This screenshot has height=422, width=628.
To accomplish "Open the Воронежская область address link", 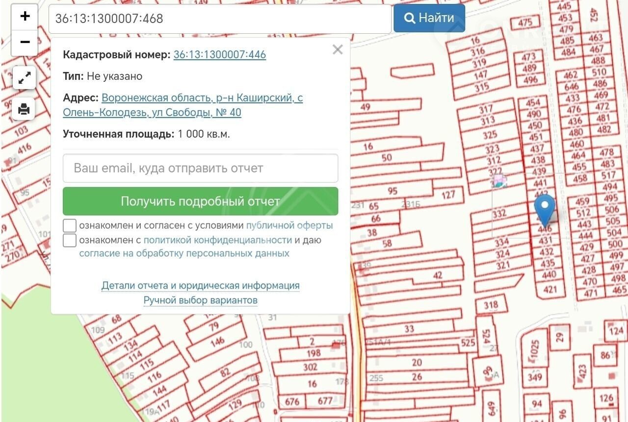I will coord(183,105).
